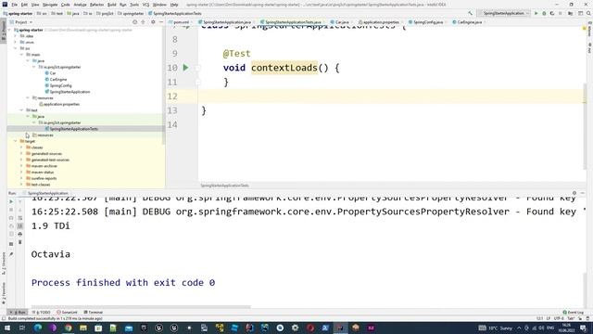
Task: Open the File menu
Action: [15, 5]
